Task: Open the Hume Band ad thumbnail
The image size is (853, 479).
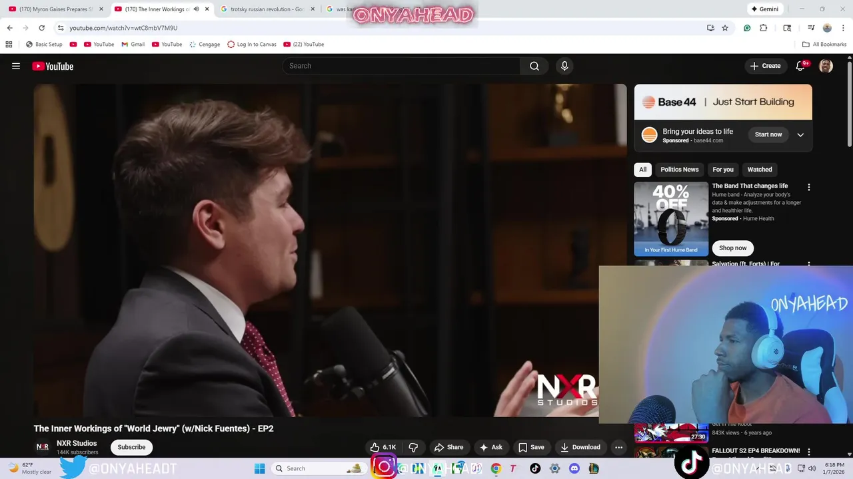Action: click(x=671, y=219)
